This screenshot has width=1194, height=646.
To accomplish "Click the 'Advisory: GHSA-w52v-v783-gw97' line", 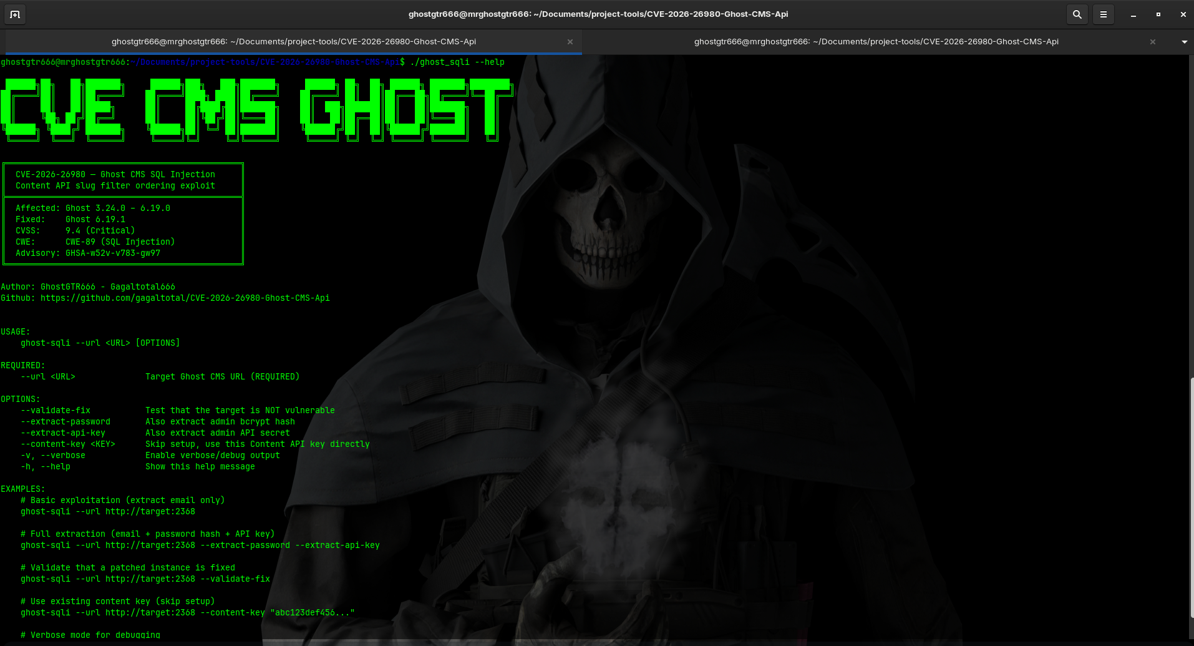I will pyautogui.click(x=88, y=253).
